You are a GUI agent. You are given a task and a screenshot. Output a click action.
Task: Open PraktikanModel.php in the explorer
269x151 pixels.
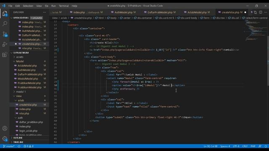click(29, 83)
